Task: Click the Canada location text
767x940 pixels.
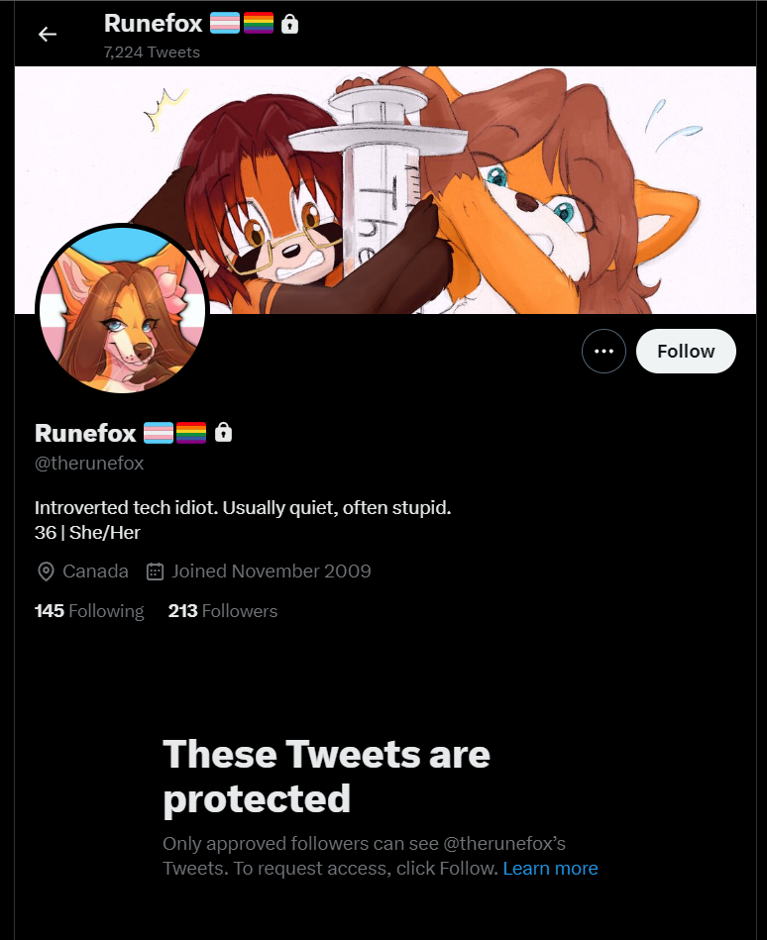Action: coord(95,572)
